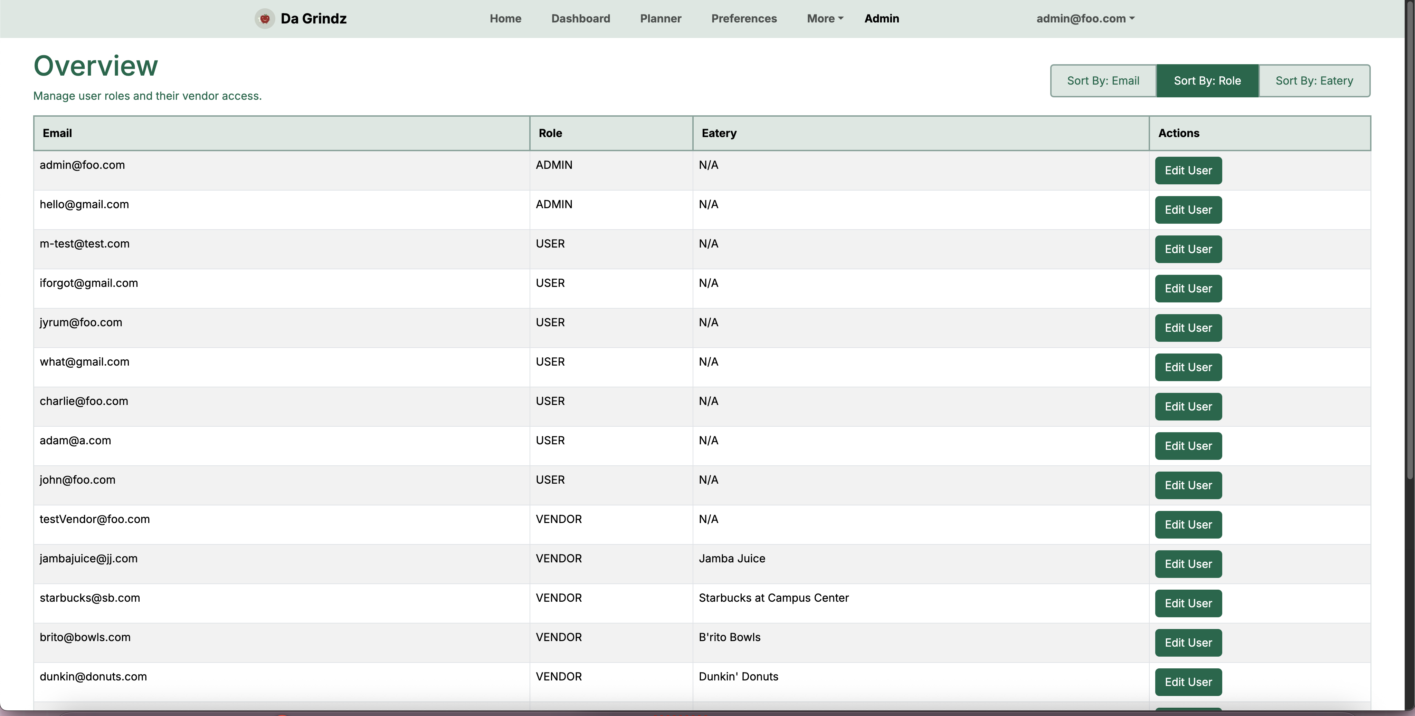Toggle Sort By: Email option
This screenshot has width=1415, height=716.
tap(1103, 81)
